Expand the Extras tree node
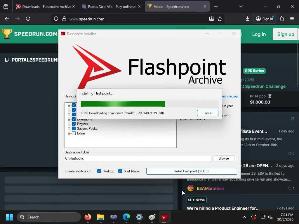Image resolution: width=299 pixels, height=224 pixels. point(69,133)
